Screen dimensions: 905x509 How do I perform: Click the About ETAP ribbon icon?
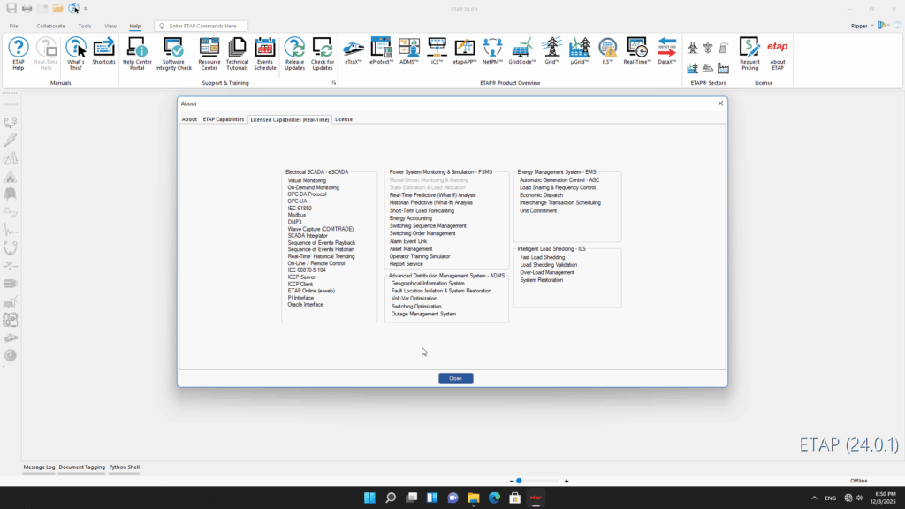coord(777,53)
